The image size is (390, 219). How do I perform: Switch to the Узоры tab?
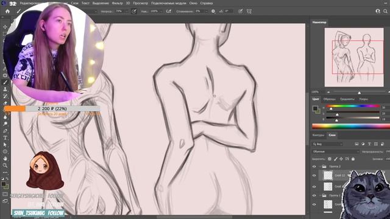point(363,99)
